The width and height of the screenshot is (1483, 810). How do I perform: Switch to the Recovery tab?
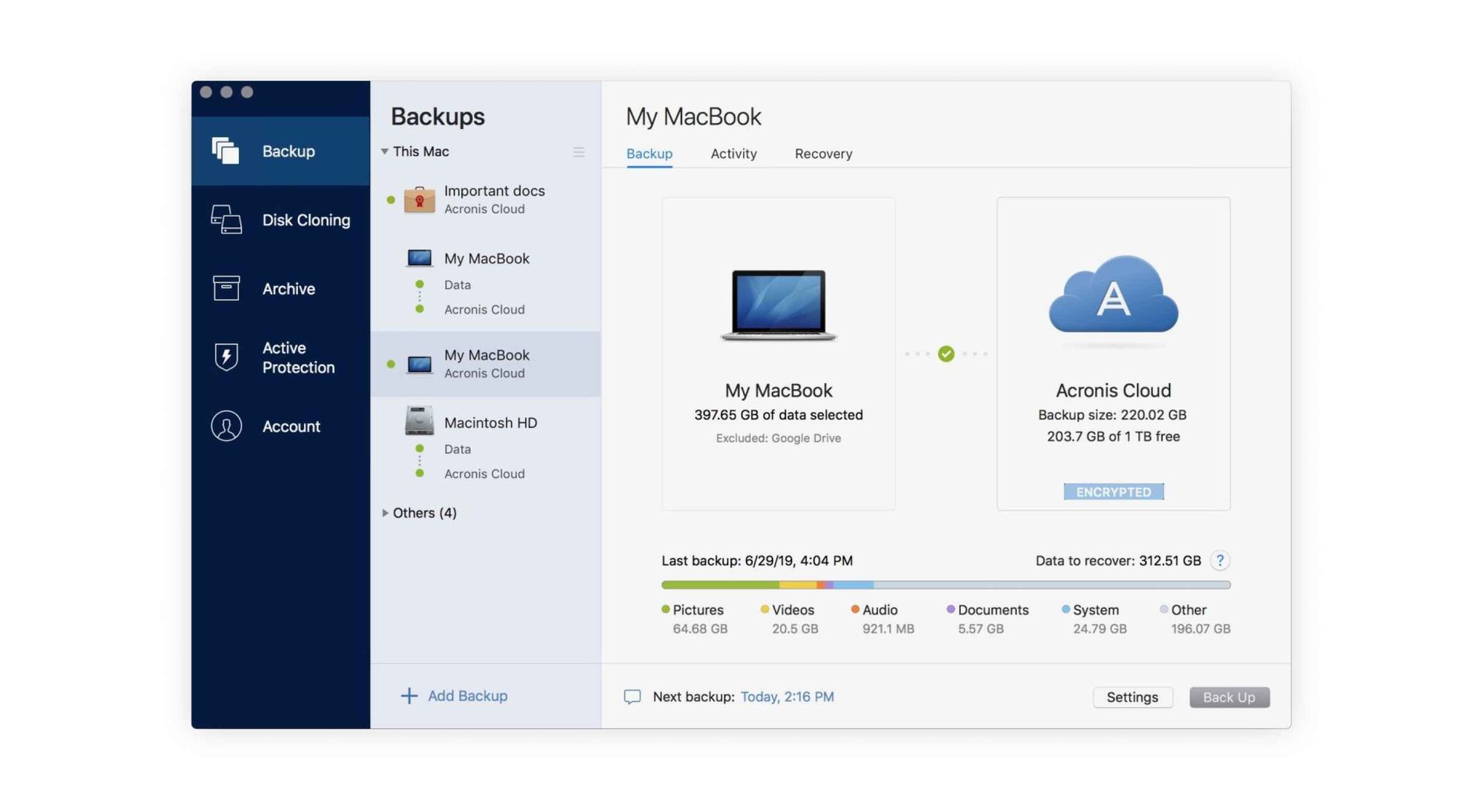tap(822, 153)
